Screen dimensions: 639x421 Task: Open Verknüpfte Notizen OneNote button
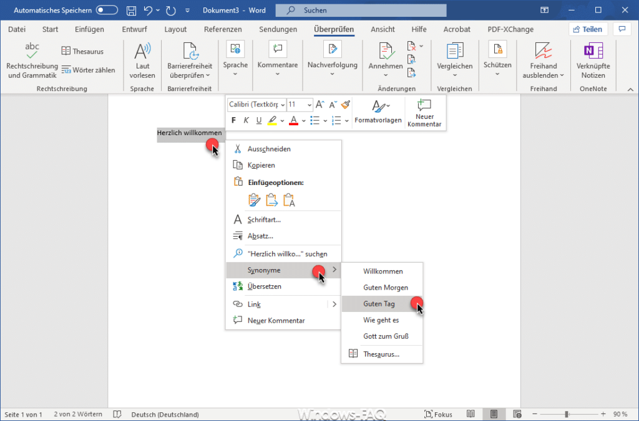[x=593, y=60]
